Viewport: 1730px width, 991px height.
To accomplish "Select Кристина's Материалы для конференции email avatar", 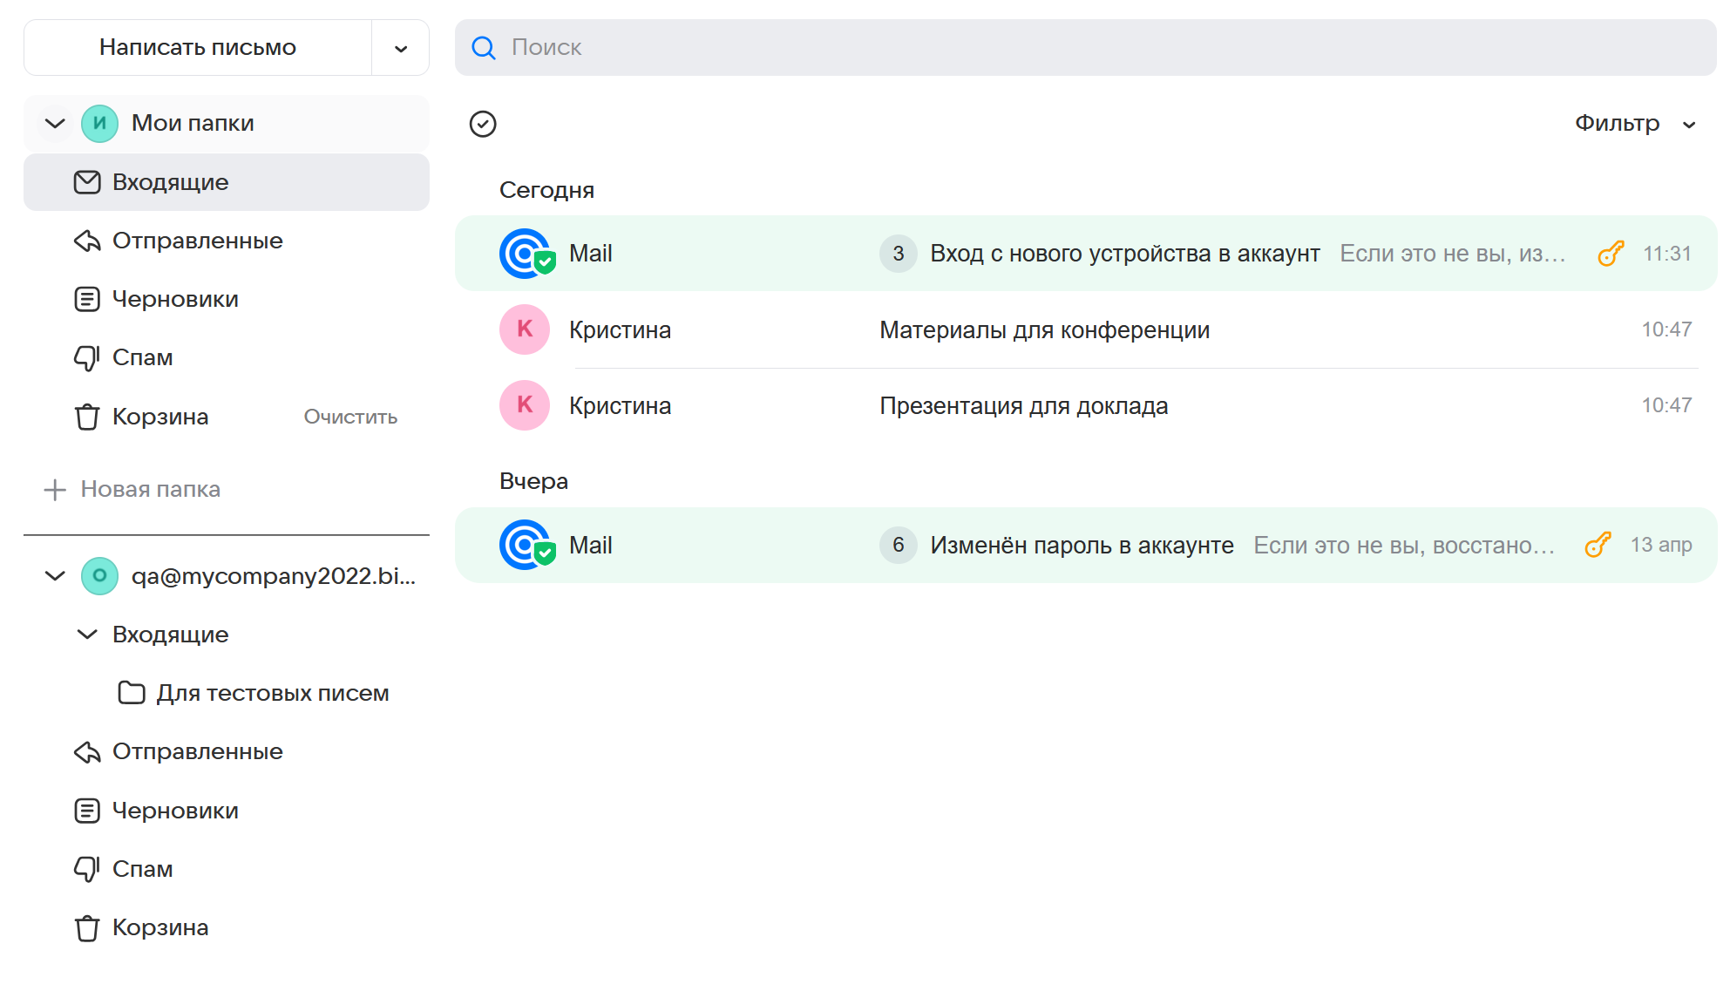I will (x=525, y=329).
